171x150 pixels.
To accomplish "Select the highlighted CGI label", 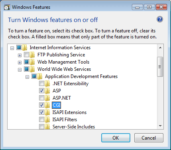I will (x=57, y=105).
